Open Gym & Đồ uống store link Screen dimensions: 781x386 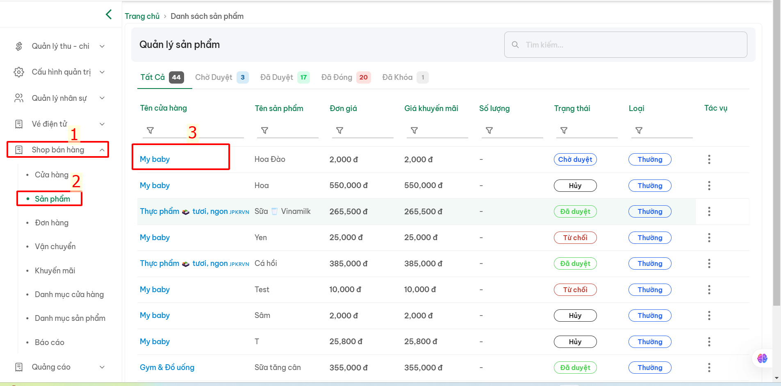(x=167, y=368)
